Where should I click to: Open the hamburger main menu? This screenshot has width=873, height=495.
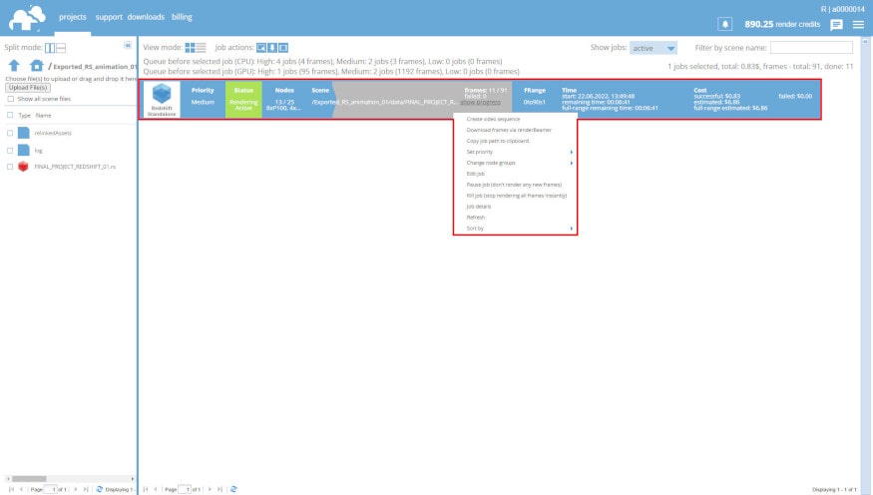click(858, 25)
